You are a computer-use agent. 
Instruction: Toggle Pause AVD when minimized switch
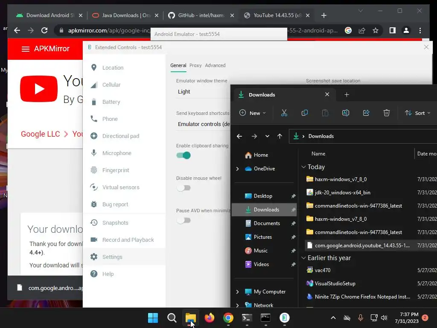[184, 220]
